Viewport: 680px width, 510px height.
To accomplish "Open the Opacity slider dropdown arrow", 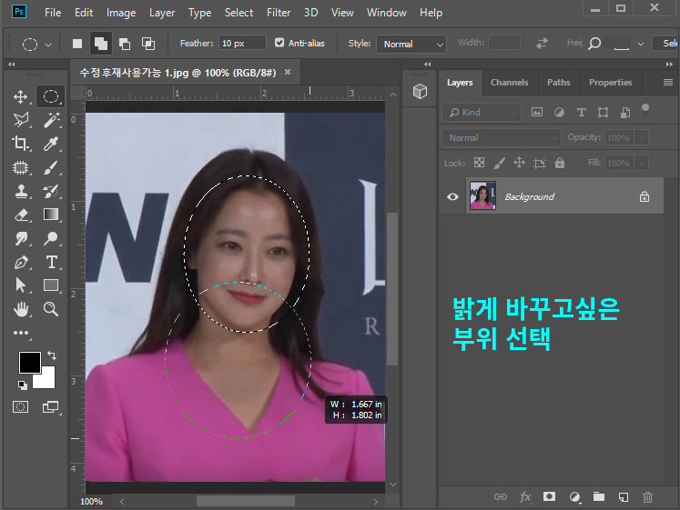I will (x=642, y=137).
